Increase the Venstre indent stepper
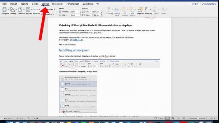The width and height of the screenshot is (219, 123). (x=80, y=11)
